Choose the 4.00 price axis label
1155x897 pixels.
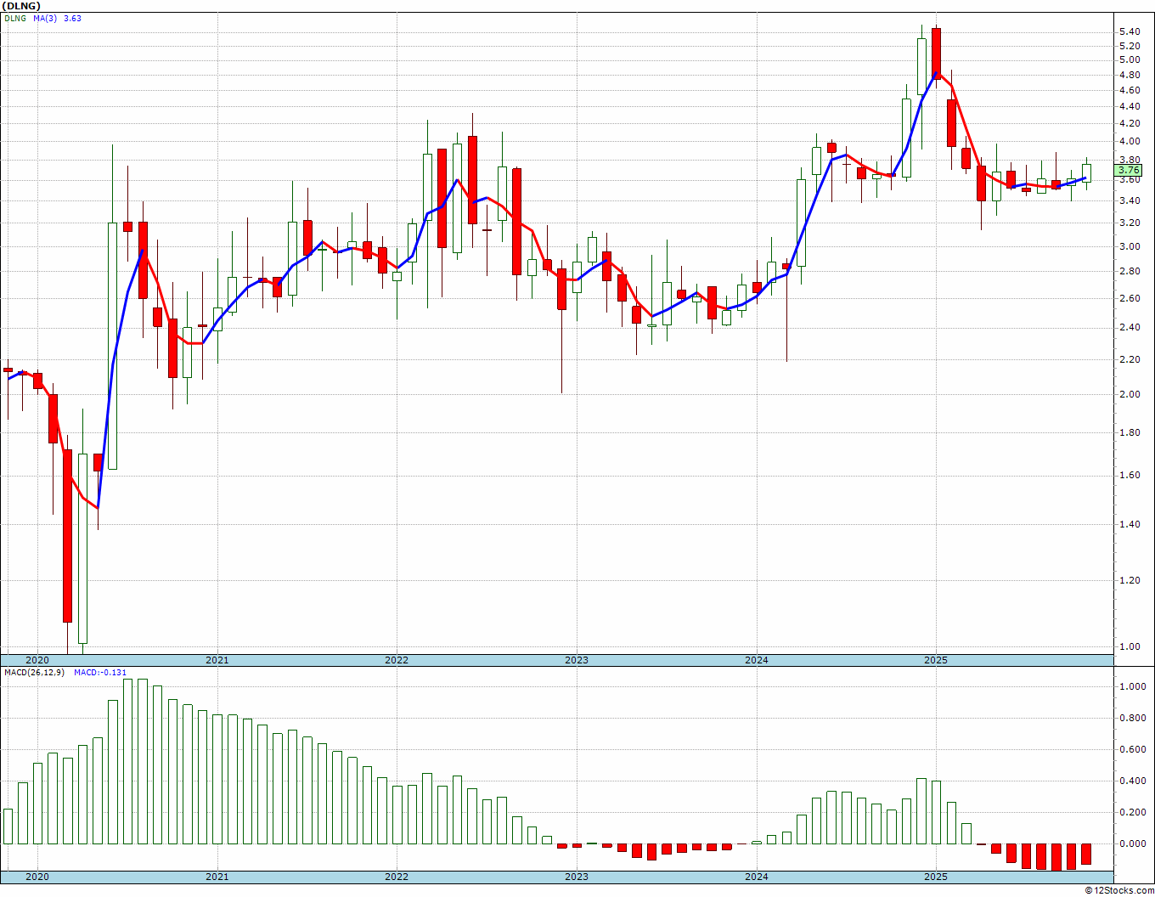tap(1130, 142)
